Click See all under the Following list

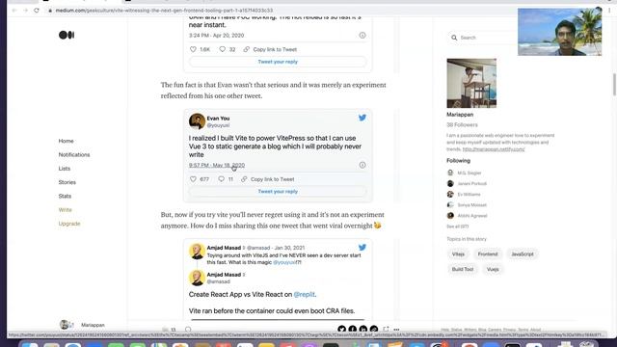[457, 227]
